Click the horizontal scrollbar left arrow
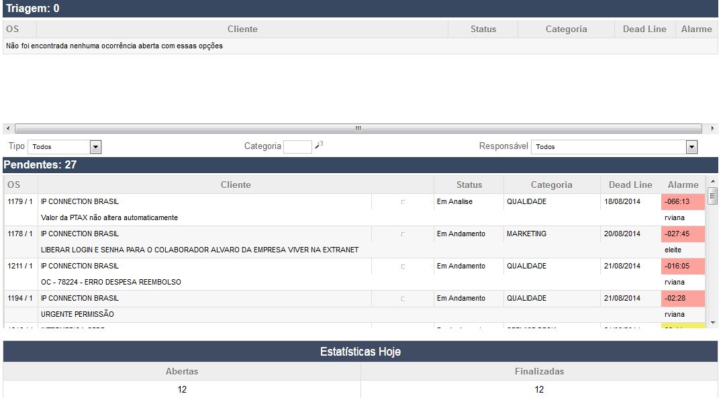Screen dimensions: 723x398 coord(7,128)
